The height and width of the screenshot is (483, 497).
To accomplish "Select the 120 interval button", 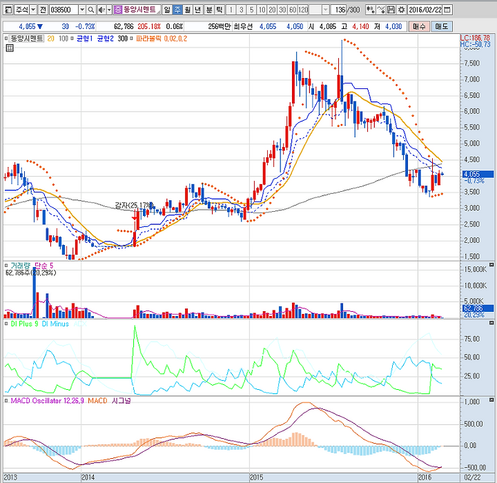I will tap(303, 10).
